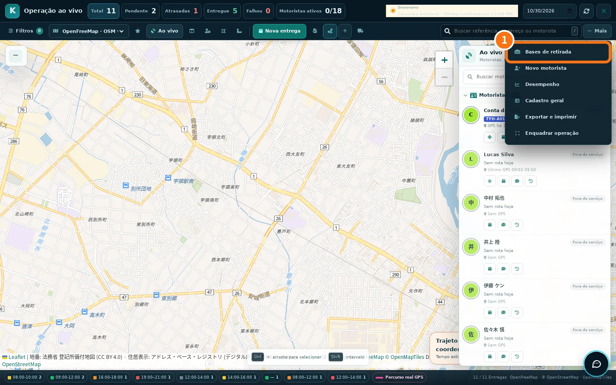Open 井上 陸's chat message icon
The image size is (616, 385).
pos(503,269)
